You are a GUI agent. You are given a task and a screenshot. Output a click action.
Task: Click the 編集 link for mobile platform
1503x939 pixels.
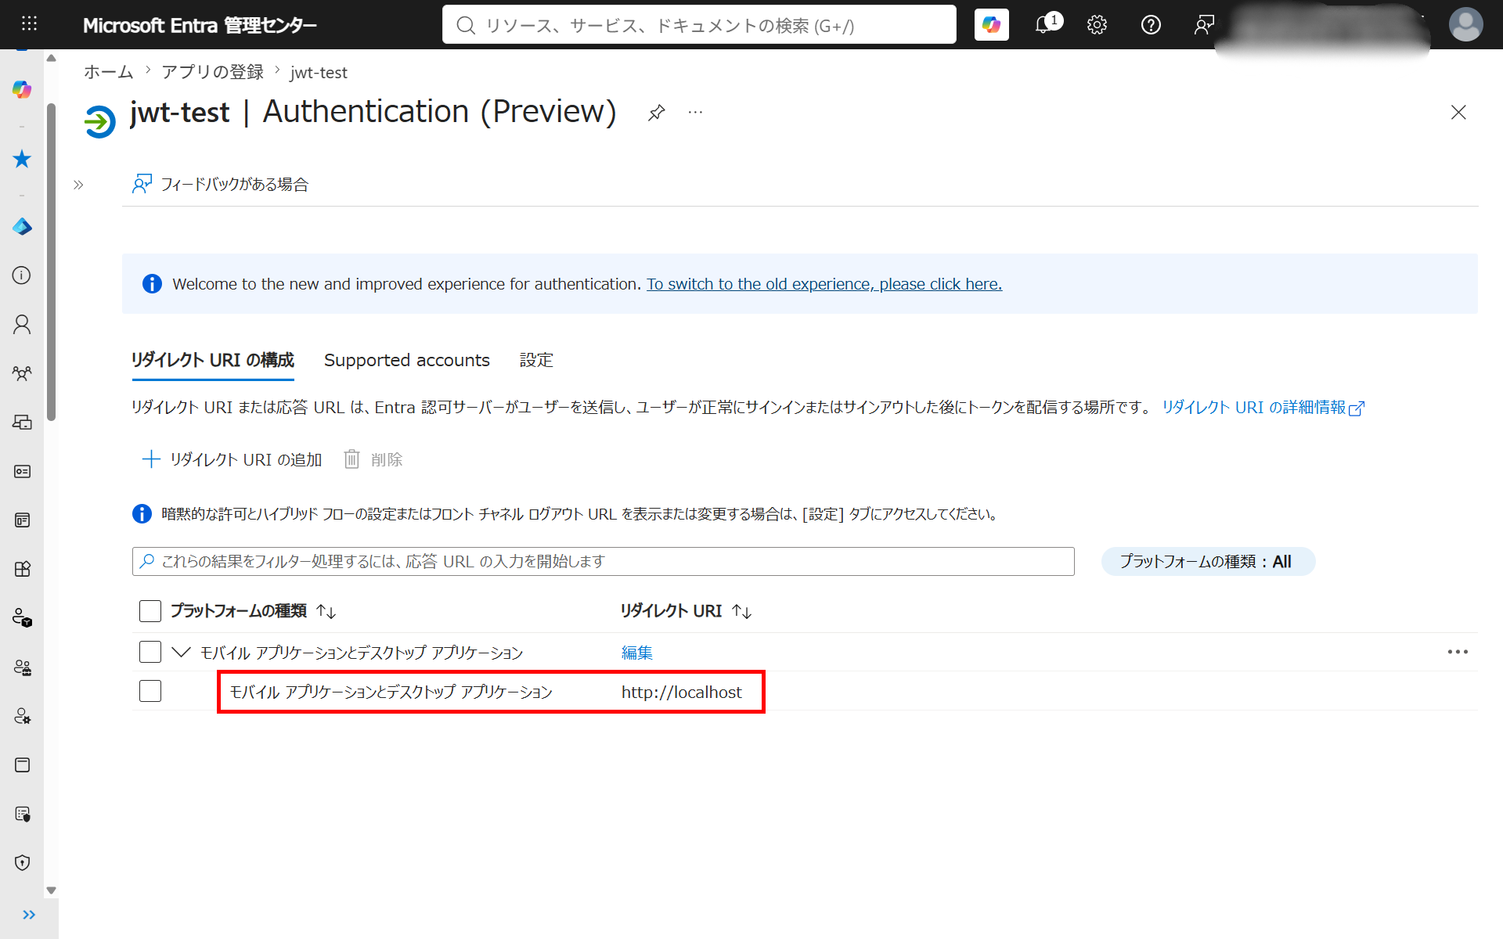click(636, 653)
